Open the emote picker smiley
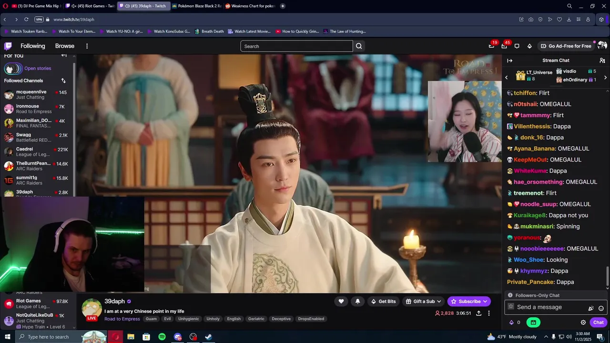This screenshot has height=343, width=610. (x=601, y=308)
